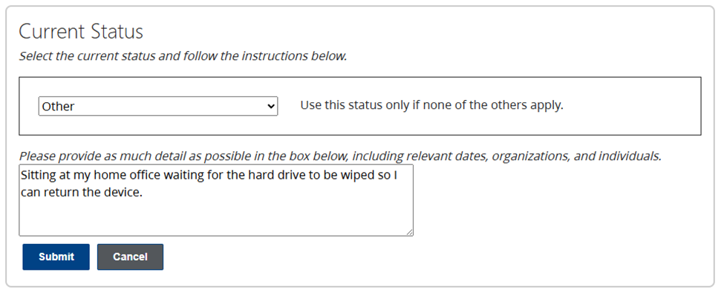Click empty space below the textarea text

[x=215, y=219]
